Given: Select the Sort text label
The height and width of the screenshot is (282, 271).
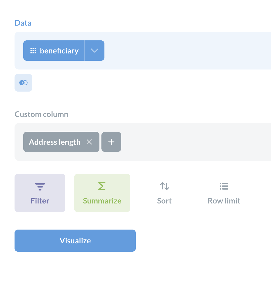Looking at the screenshot, I should (164, 201).
